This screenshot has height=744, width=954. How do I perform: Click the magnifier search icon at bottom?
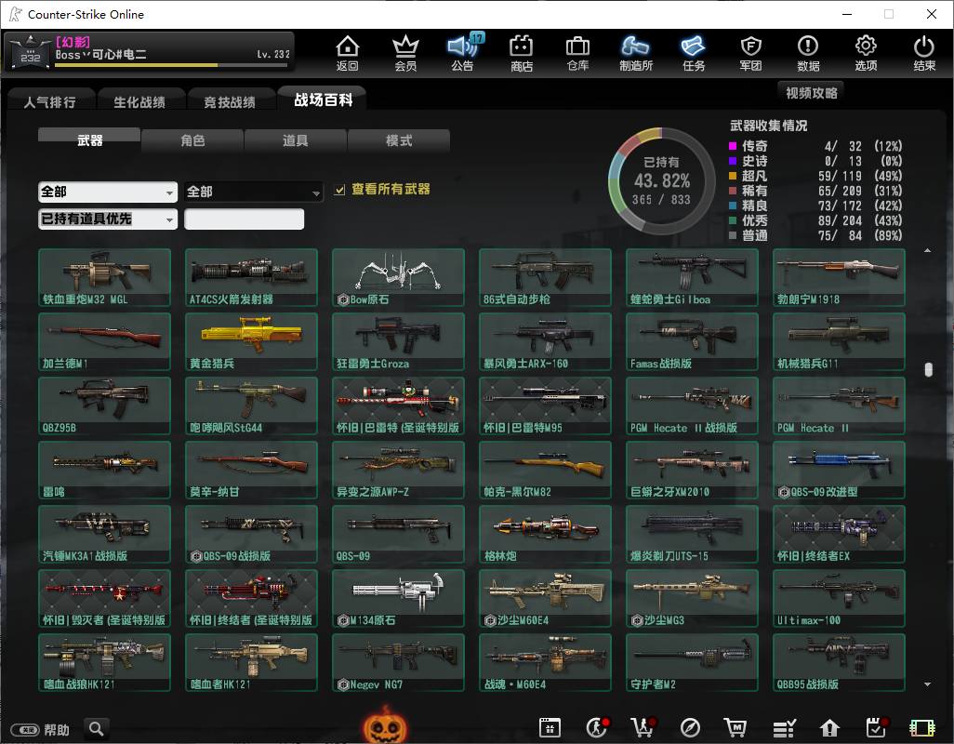pos(96,728)
